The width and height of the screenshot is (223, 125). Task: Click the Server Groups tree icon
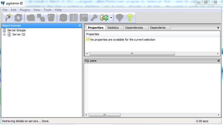coord(4,30)
